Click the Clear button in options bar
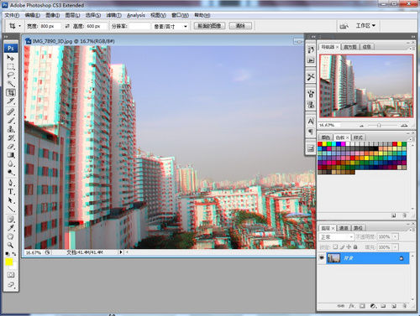The height and width of the screenshot is (316, 420). (240, 26)
